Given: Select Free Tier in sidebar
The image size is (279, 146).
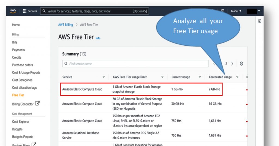Looking at the screenshot, I should pos(18,95).
